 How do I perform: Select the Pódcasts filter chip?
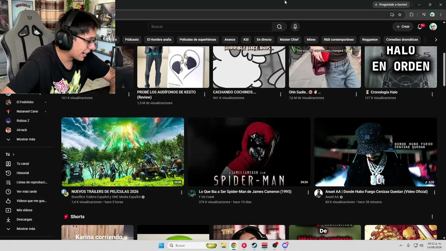132,40
